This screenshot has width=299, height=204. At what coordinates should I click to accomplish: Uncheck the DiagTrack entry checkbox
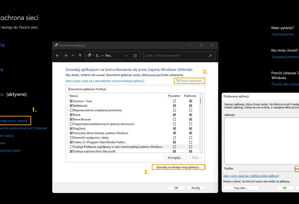click(x=71, y=128)
